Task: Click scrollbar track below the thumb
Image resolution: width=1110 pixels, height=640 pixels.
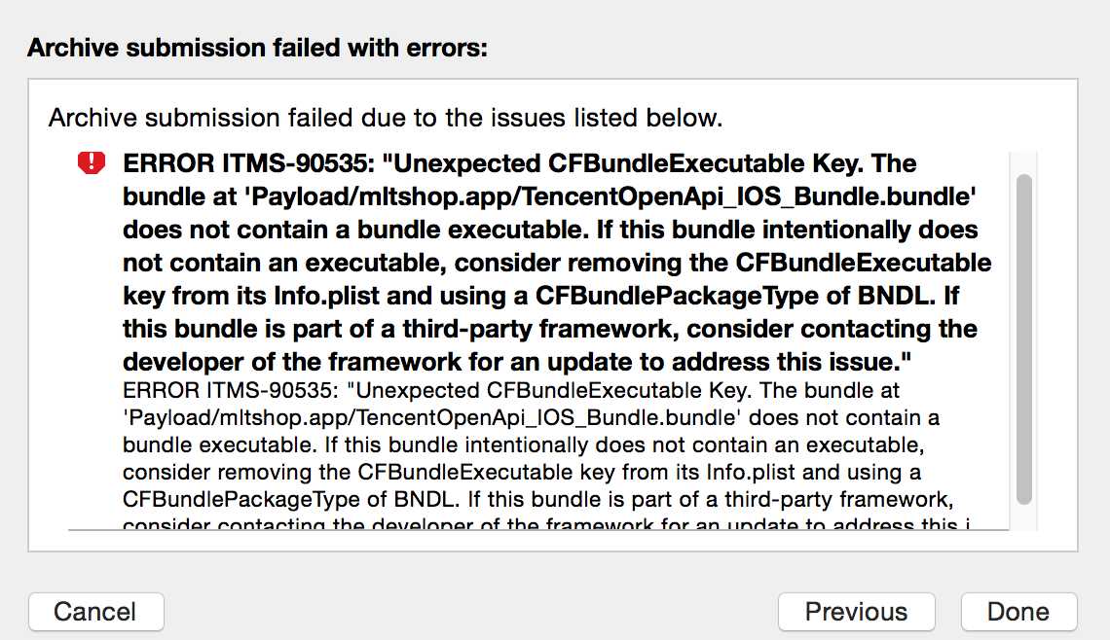Action: point(1023,517)
